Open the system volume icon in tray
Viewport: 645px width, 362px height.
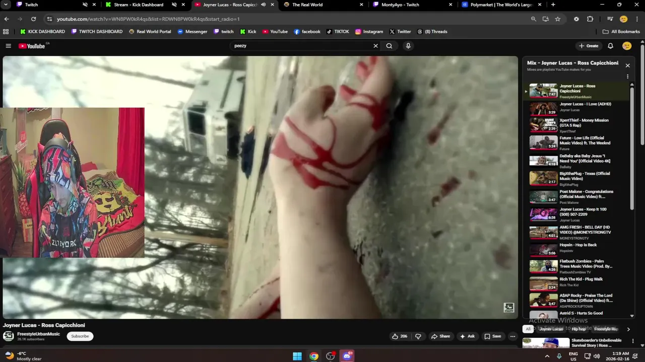pyautogui.click(x=597, y=356)
